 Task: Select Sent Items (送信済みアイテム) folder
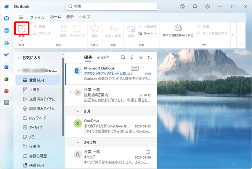click(x=38, y=99)
